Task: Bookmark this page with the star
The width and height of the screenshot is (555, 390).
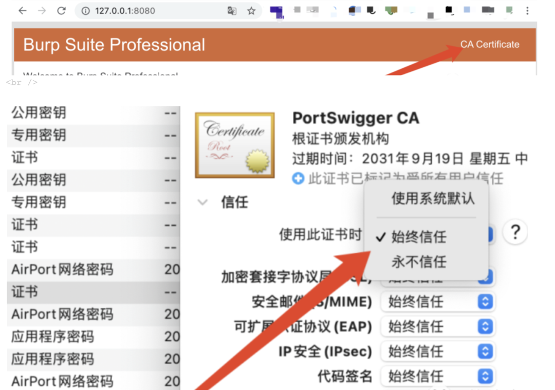Action: tap(251, 11)
